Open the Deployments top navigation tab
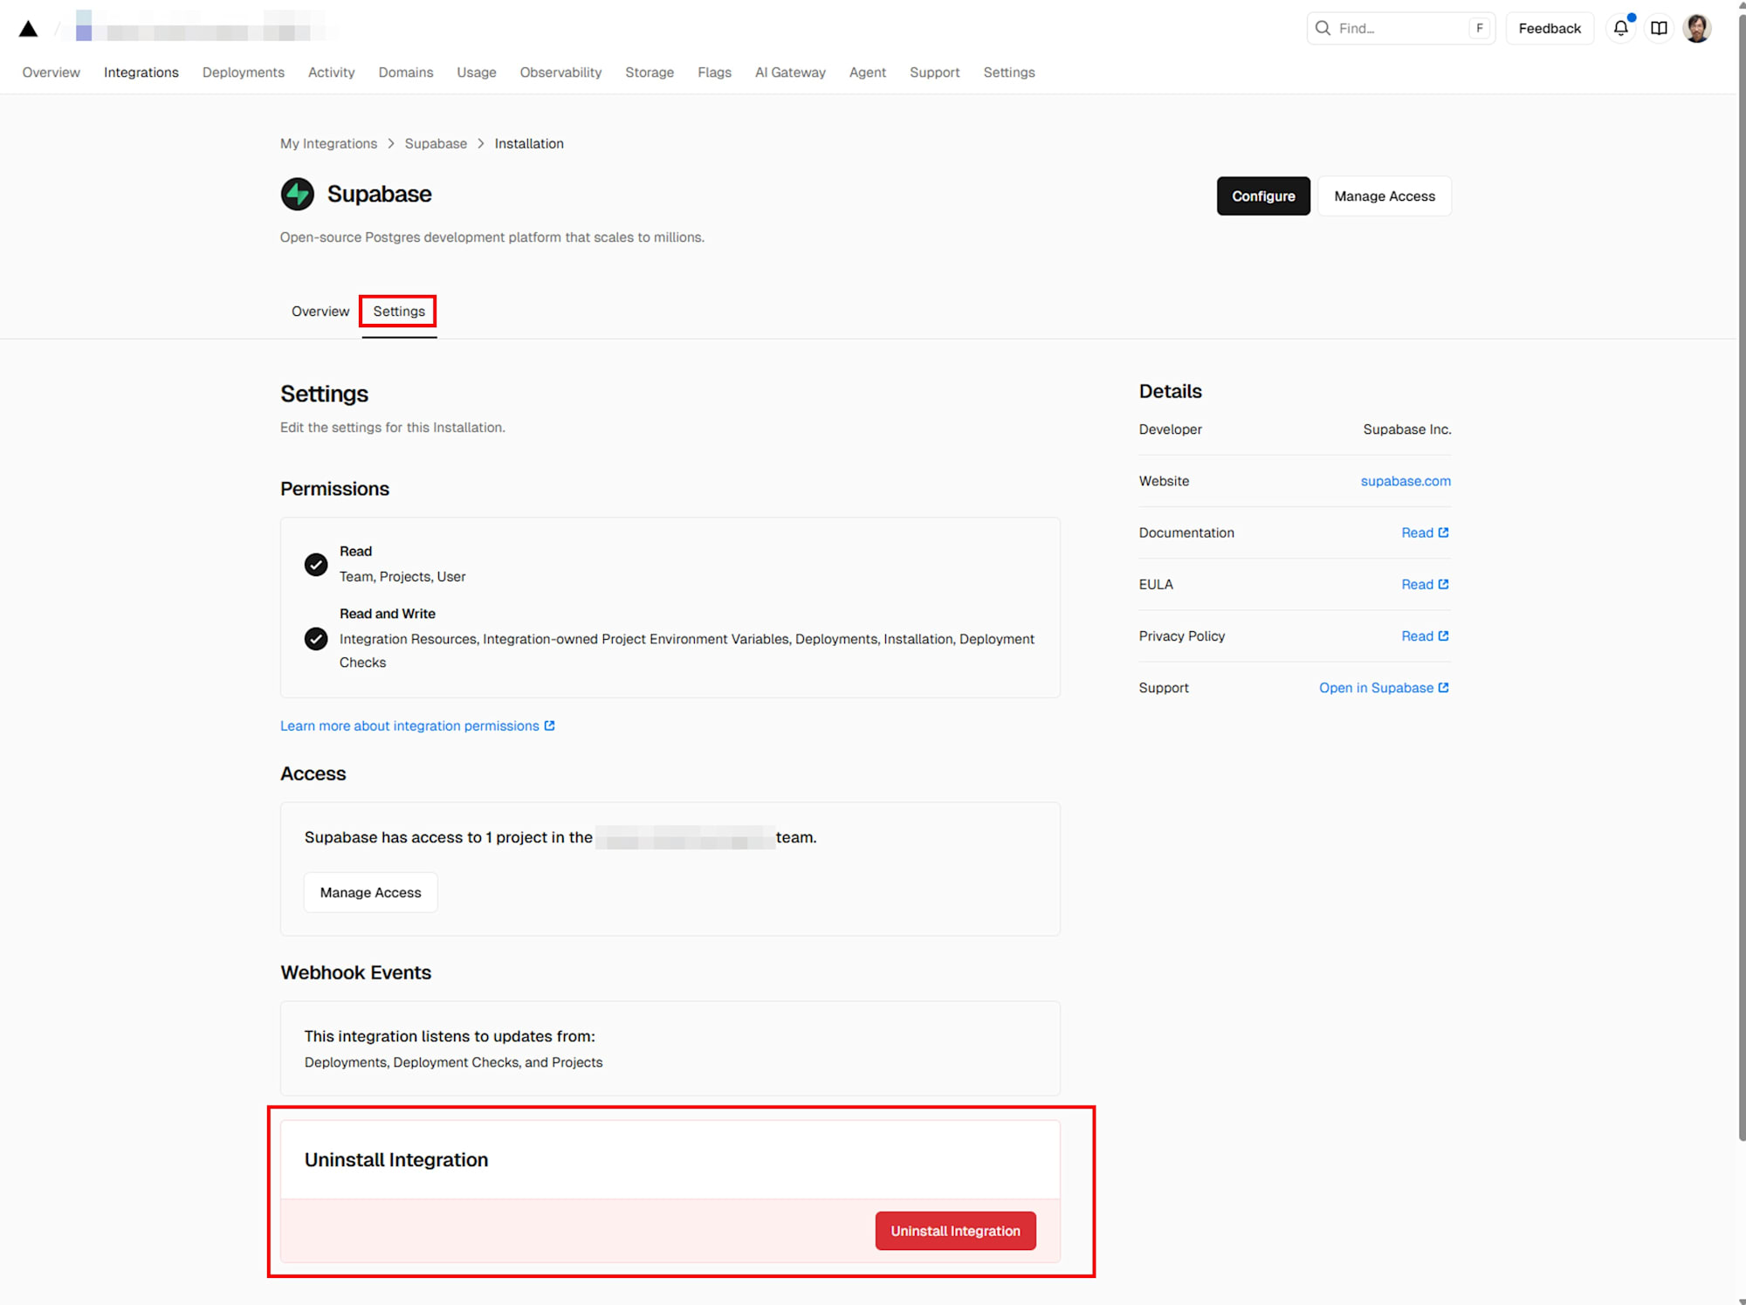The height and width of the screenshot is (1305, 1746). (x=243, y=72)
